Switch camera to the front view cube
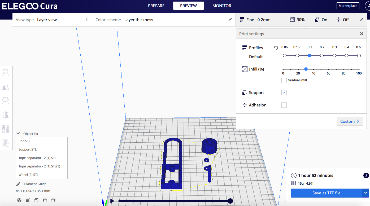This screenshot has height=206, width=370. [x=28, y=200]
